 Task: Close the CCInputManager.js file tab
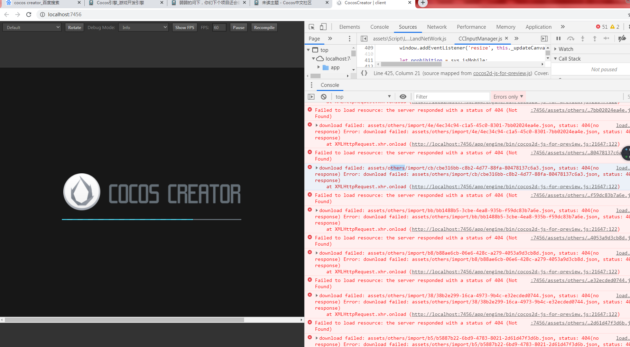[507, 38]
